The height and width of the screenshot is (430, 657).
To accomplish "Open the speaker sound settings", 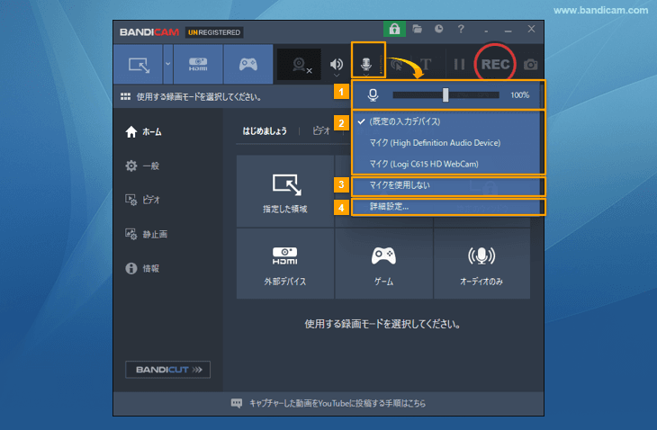I will [336, 65].
